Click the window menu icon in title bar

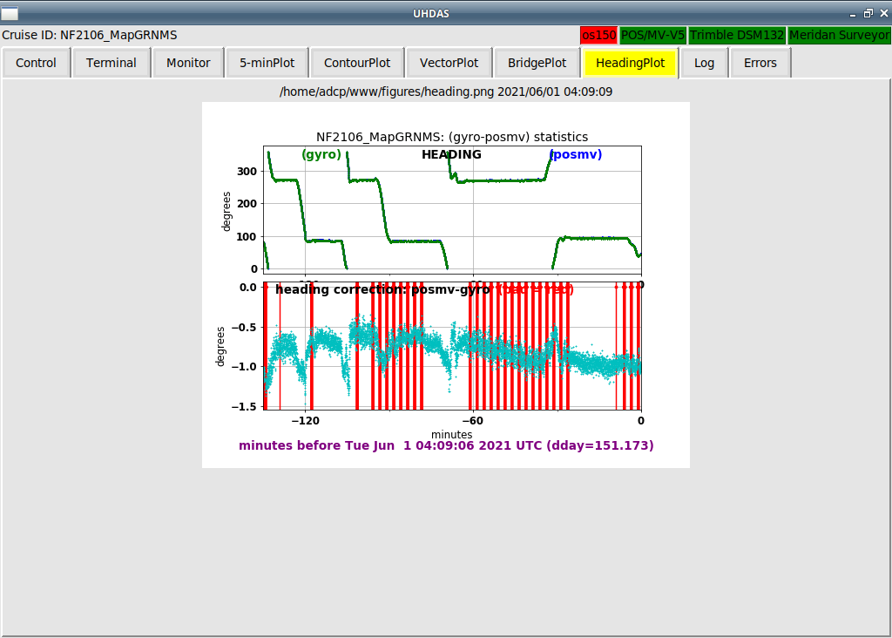point(10,13)
